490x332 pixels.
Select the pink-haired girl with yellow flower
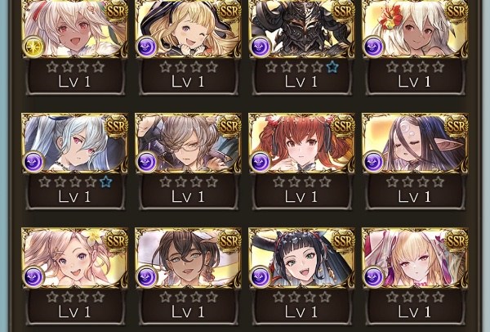[x=74, y=258]
